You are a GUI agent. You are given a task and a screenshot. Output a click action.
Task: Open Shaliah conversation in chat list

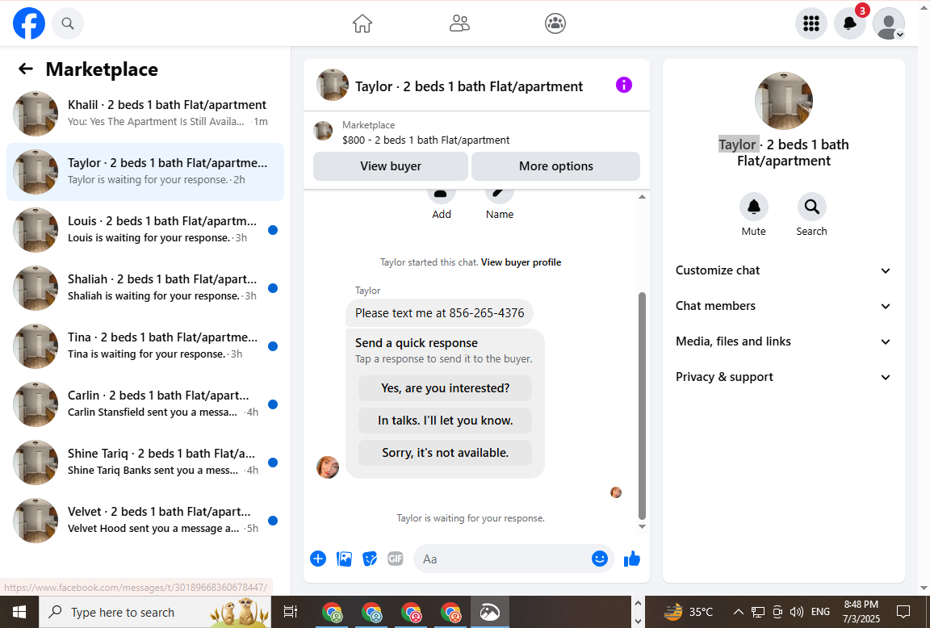click(x=145, y=288)
